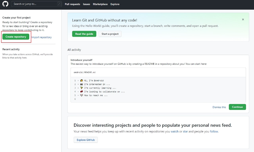Screen dimensions: 254x152
Task: Close the Learn Git and GitHub banner
Action: click(243, 20)
